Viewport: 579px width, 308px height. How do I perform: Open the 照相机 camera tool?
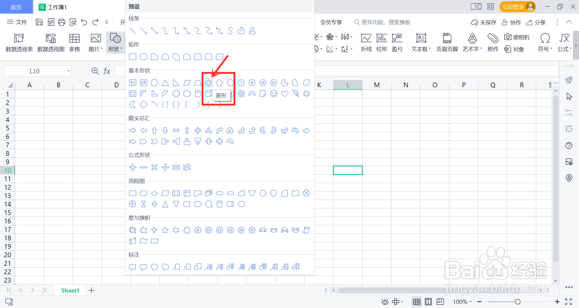point(517,37)
